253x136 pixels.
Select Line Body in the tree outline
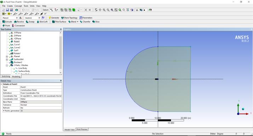coord(23,68)
